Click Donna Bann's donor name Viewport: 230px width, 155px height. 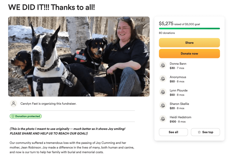pyautogui.click(x=178, y=64)
